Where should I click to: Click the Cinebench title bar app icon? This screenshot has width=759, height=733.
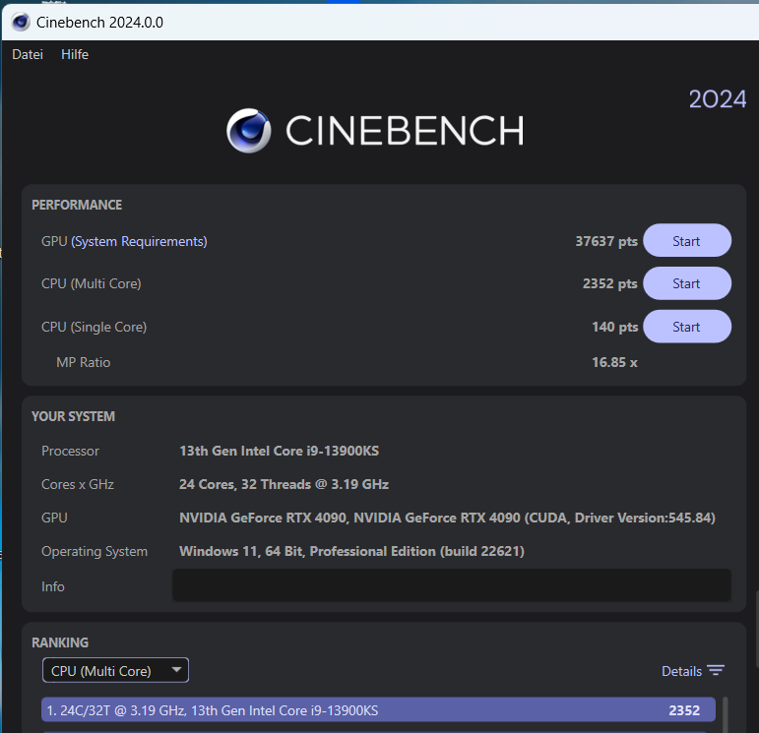point(21,23)
